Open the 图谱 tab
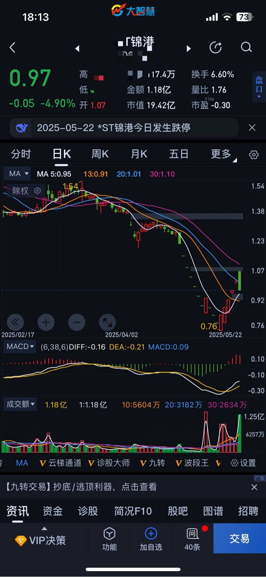Viewport: 266px width, 577px height. 213,511
